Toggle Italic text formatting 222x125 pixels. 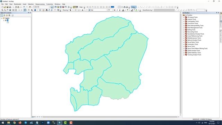click(117, 10)
